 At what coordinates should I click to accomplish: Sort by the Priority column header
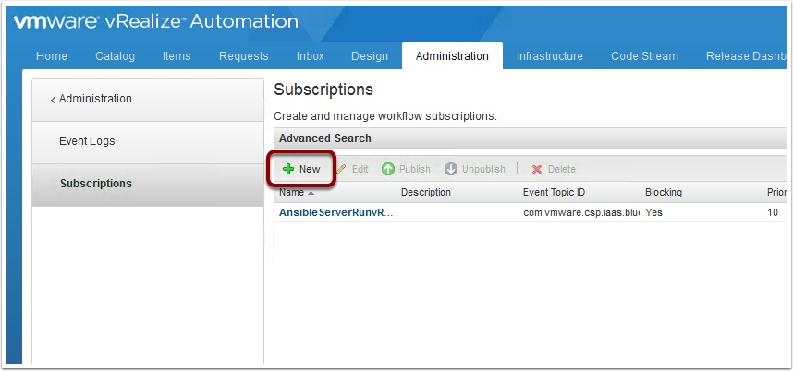775,192
